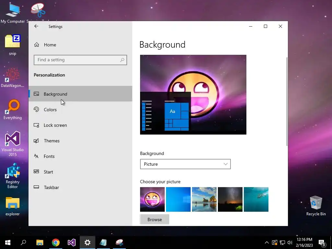Viewport: 332px width, 249px height.
Task: Choose the smiley face wallpaper thumbnail
Action: tap(152, 199)
